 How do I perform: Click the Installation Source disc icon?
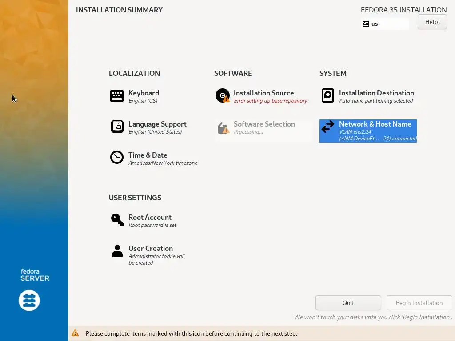point(223,96)
